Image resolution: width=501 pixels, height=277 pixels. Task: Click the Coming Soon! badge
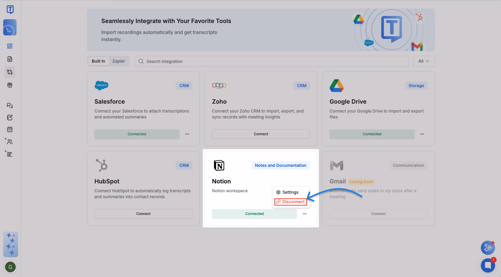click(x=361, y=182)
